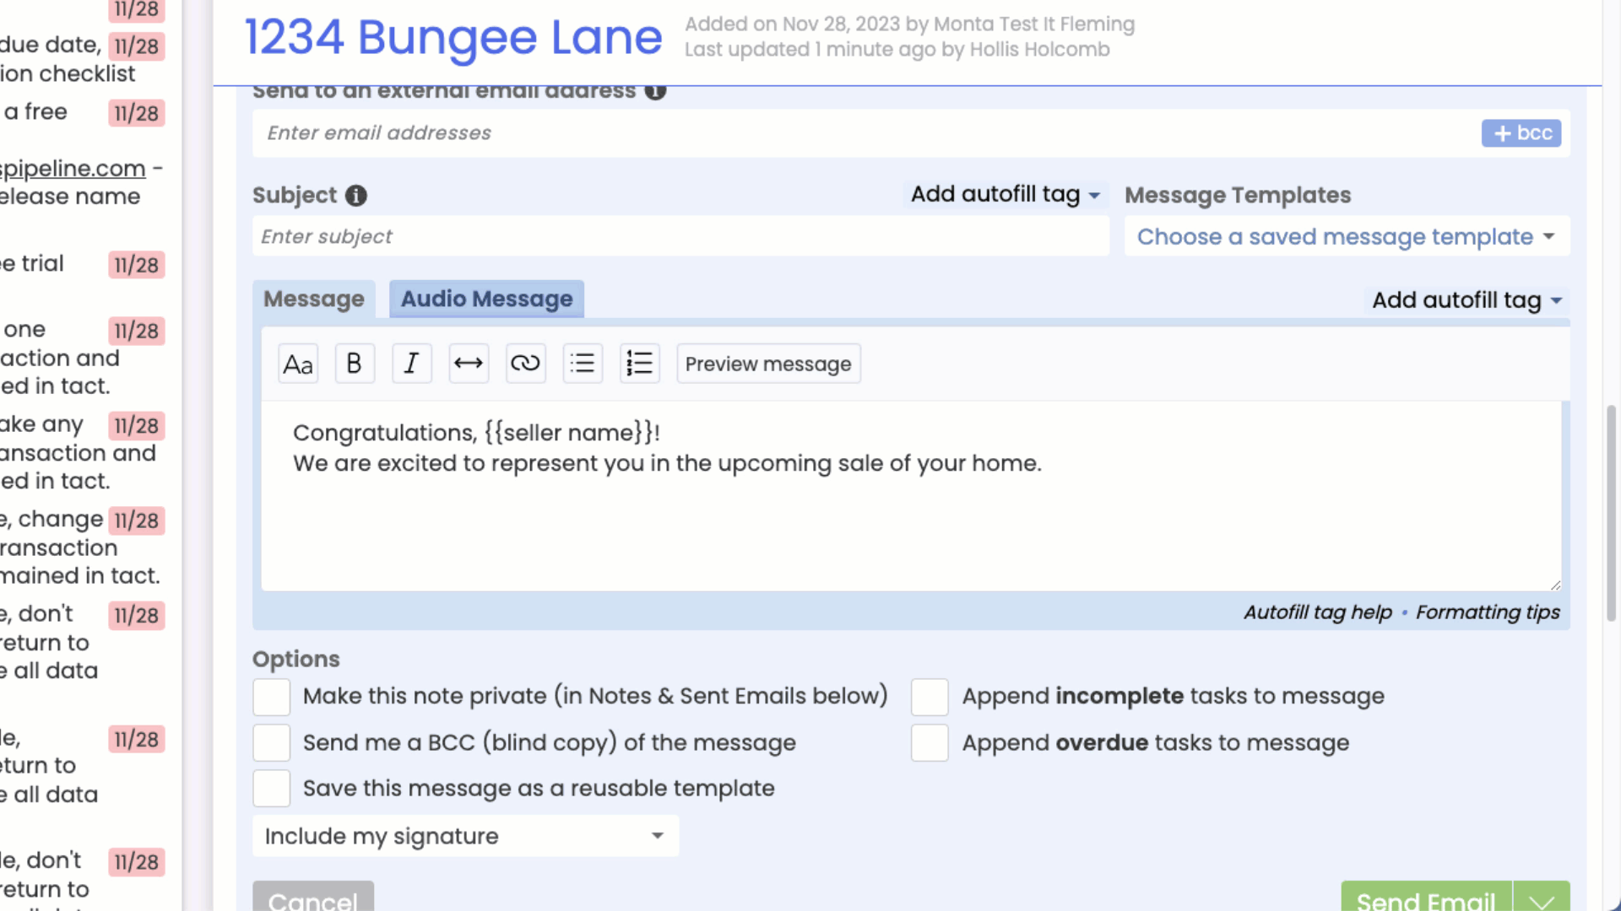Image resolution: width=1621 pixels, height=911 pixels.
Task: Select the Audio Message tab
Action: click(x=486, y=299)
